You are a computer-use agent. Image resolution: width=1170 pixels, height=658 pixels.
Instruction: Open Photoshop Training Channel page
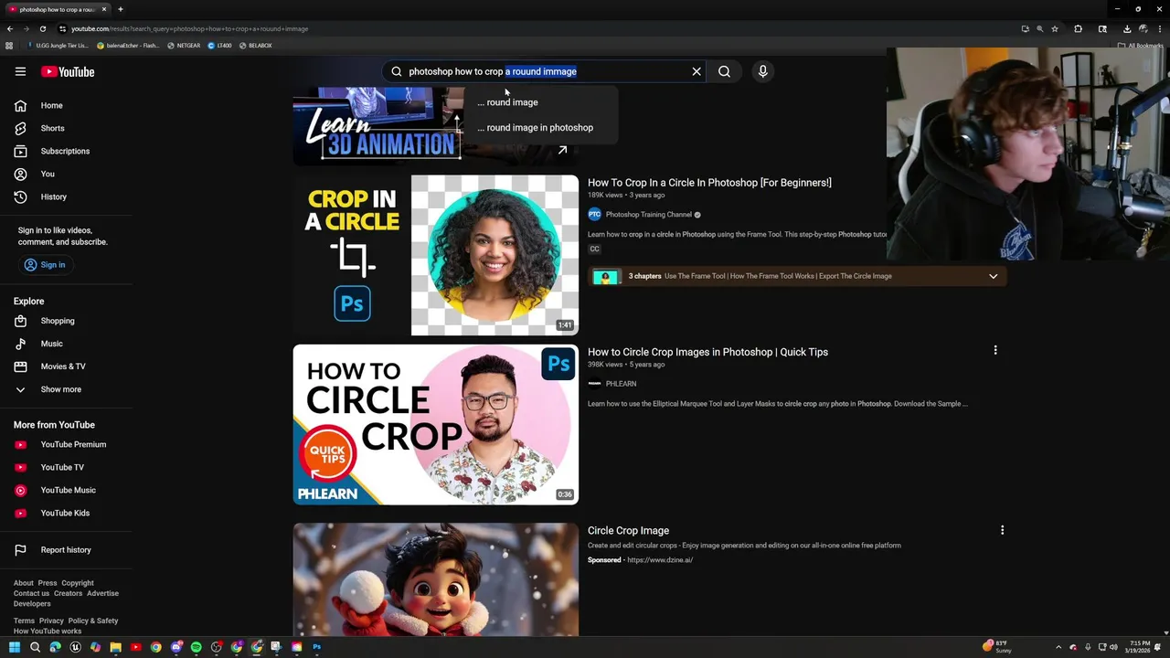coord(648,215)
